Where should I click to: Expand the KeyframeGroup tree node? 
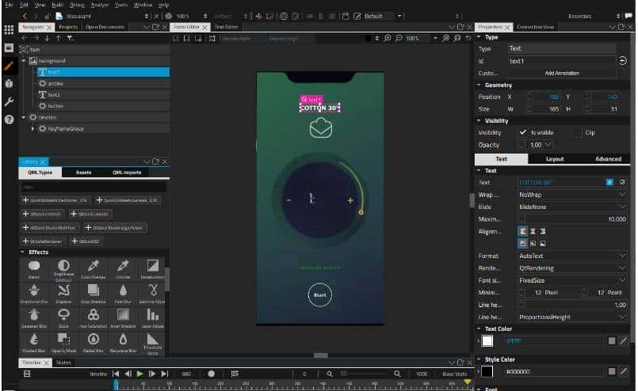(33, 129)
